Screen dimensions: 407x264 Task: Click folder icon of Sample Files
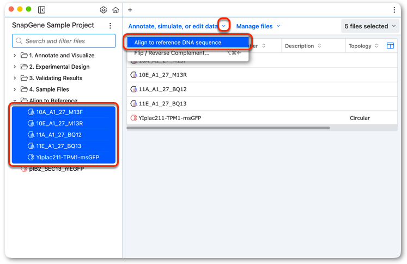24,89
